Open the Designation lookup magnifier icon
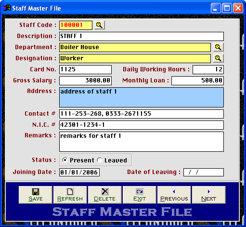The height and width of the screenshot is (227, 246). [x=218, y=58]
